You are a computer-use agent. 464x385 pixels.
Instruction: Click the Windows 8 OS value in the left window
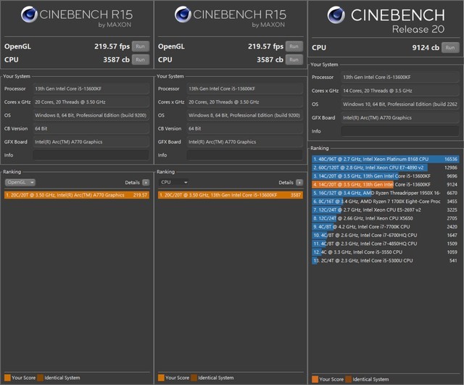[x=91, y=115]
